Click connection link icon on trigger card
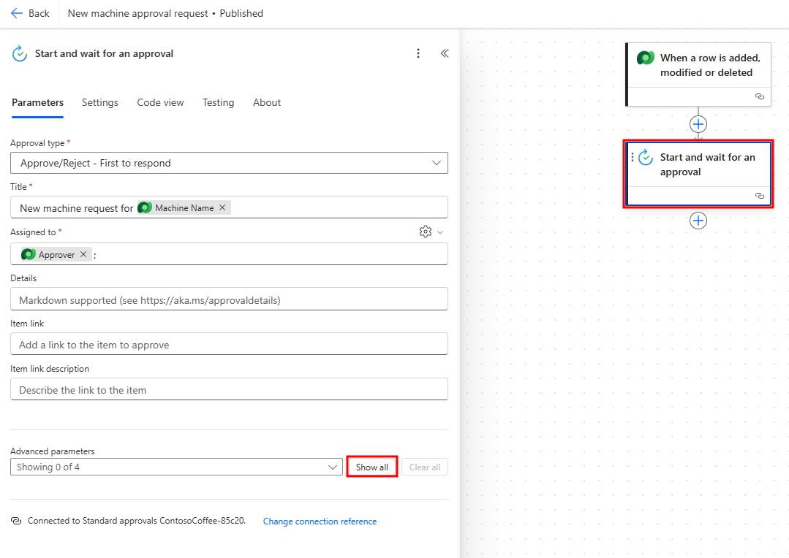 click(x=760, y=96)
